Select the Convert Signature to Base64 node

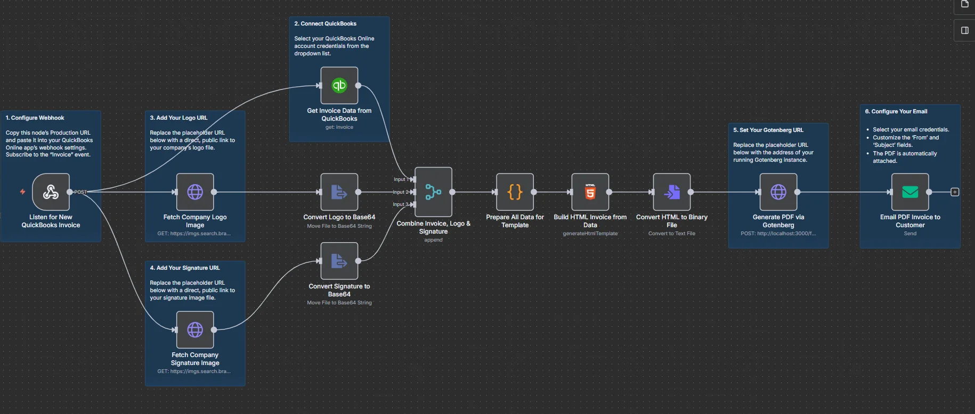(339, 261)
